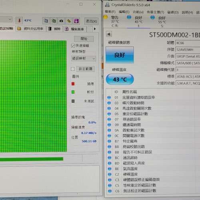Select the 錯誤掃描 error scan tab
This screenshot has height=200, width=200.
tap(7, 28)
